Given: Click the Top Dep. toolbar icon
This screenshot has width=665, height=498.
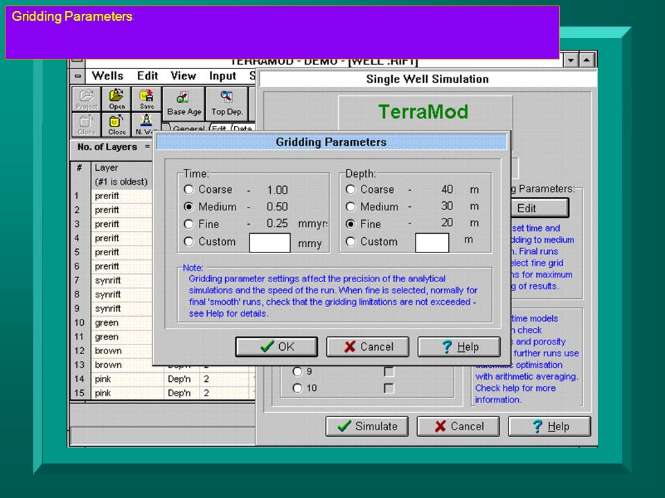Looking at the screenshot, I should point(227,104).
